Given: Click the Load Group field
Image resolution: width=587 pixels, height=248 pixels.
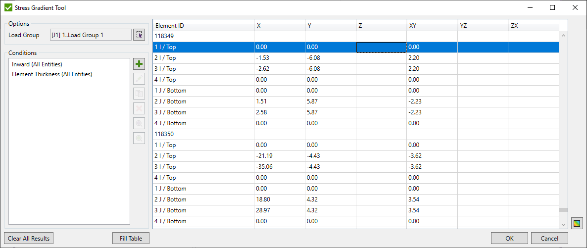Looking at the screenshot, I should tap(91, 35).
